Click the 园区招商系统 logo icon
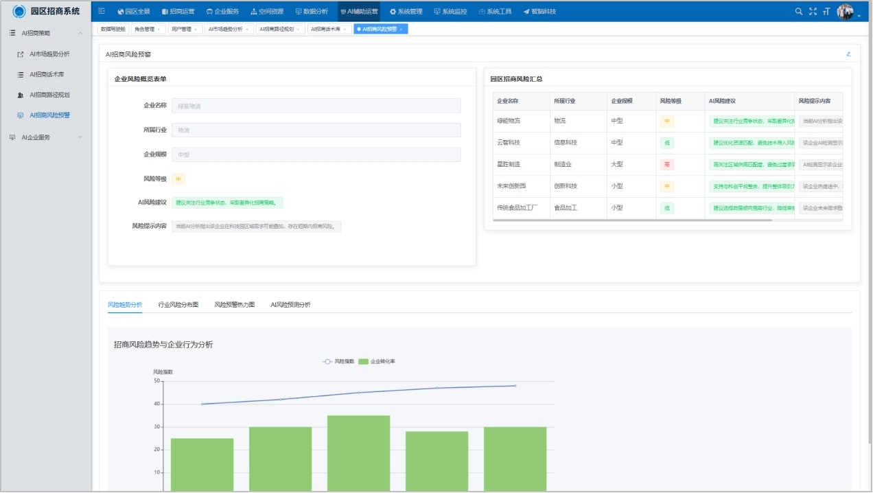The width and height of the screenshot is (873, 493). coord(19,11)
